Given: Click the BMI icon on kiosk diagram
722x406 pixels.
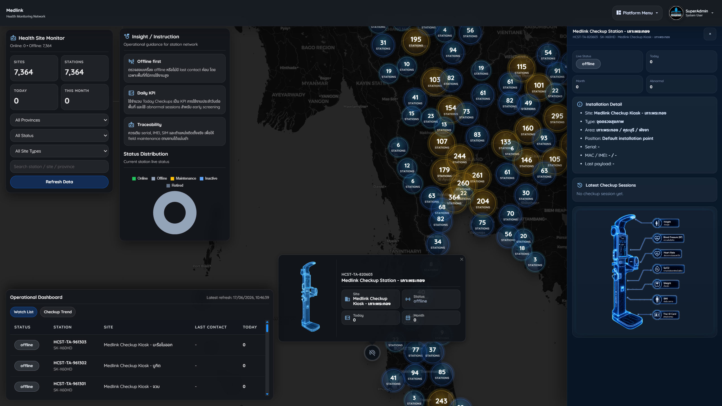Looking at the screenshot, I should click(x=657, y=299).
